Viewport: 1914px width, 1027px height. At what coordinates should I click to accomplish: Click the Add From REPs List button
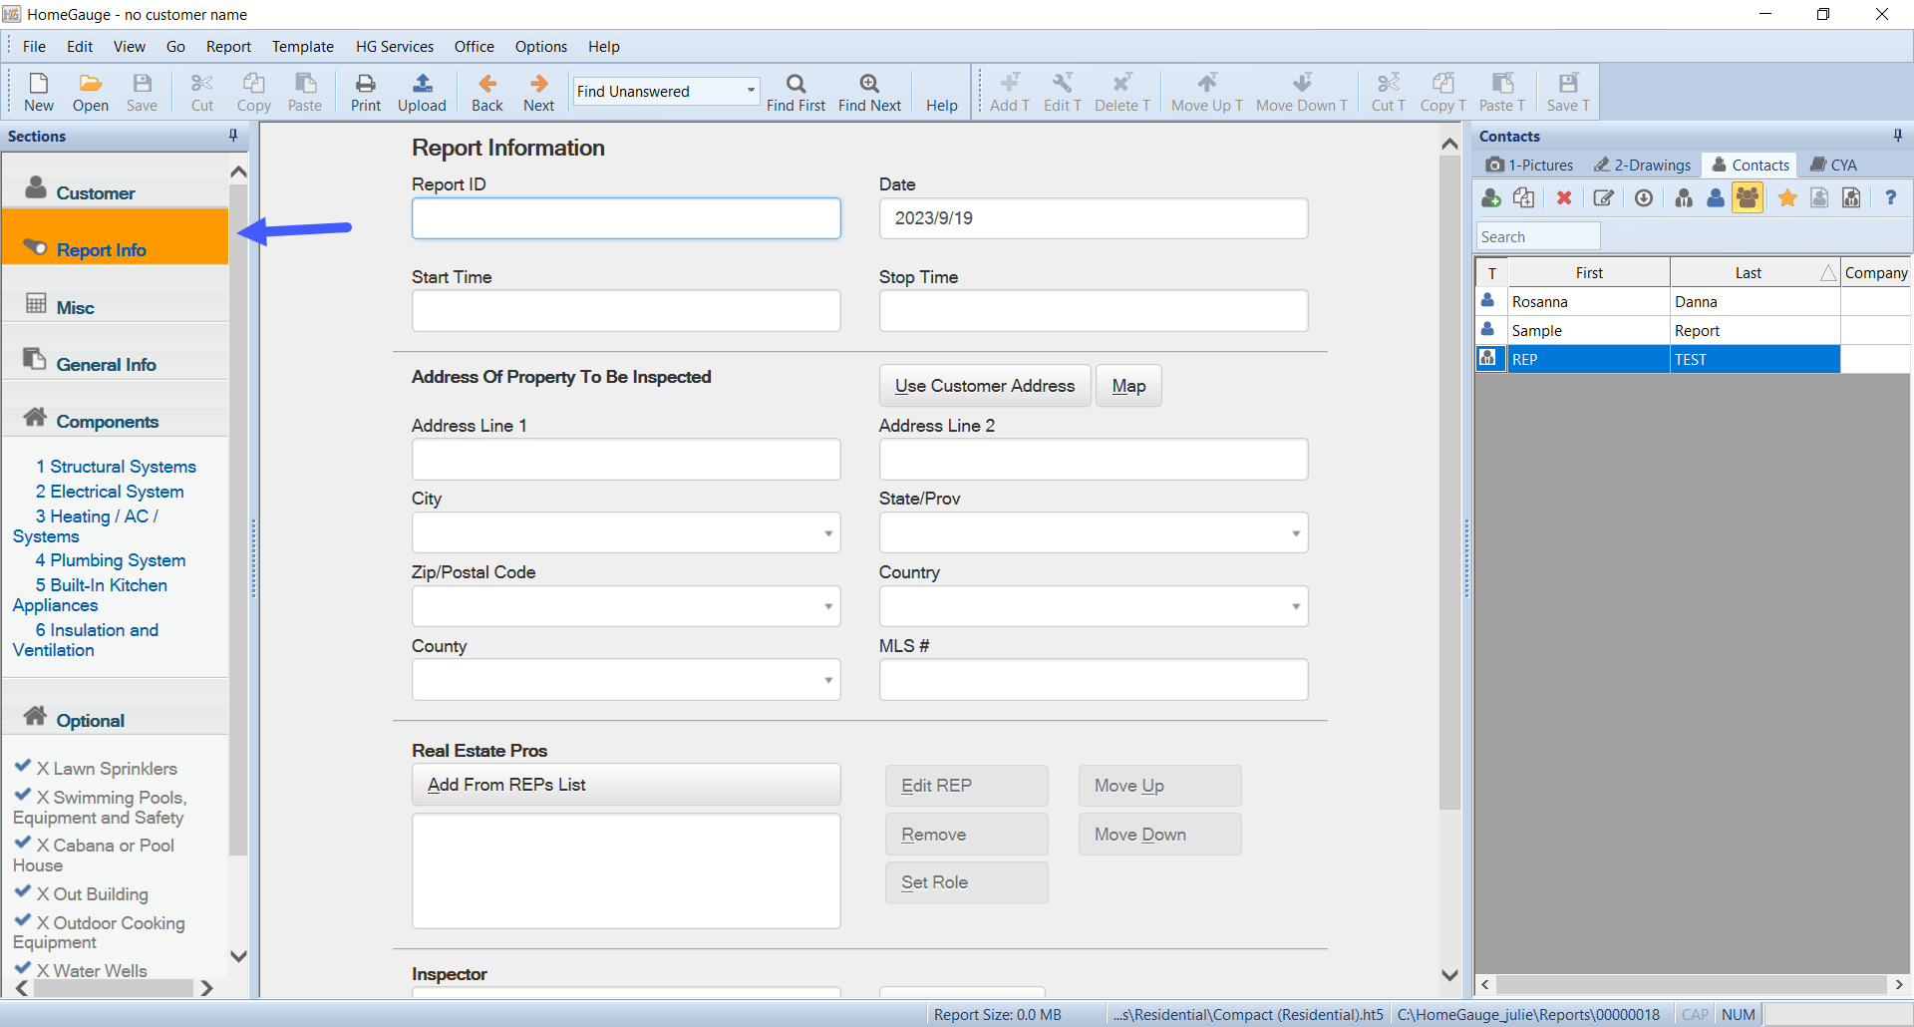pyautogui.click(x=625, y=785)
